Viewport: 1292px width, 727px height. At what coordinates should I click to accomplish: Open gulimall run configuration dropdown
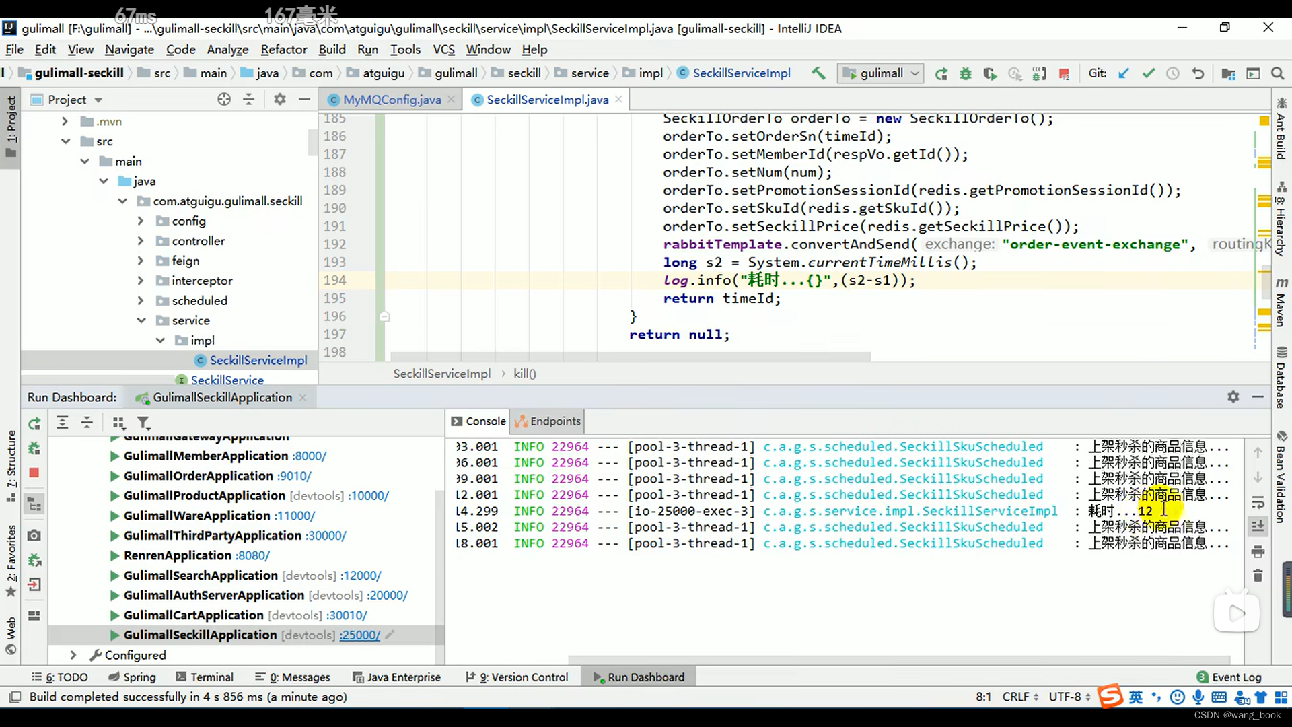881,73
